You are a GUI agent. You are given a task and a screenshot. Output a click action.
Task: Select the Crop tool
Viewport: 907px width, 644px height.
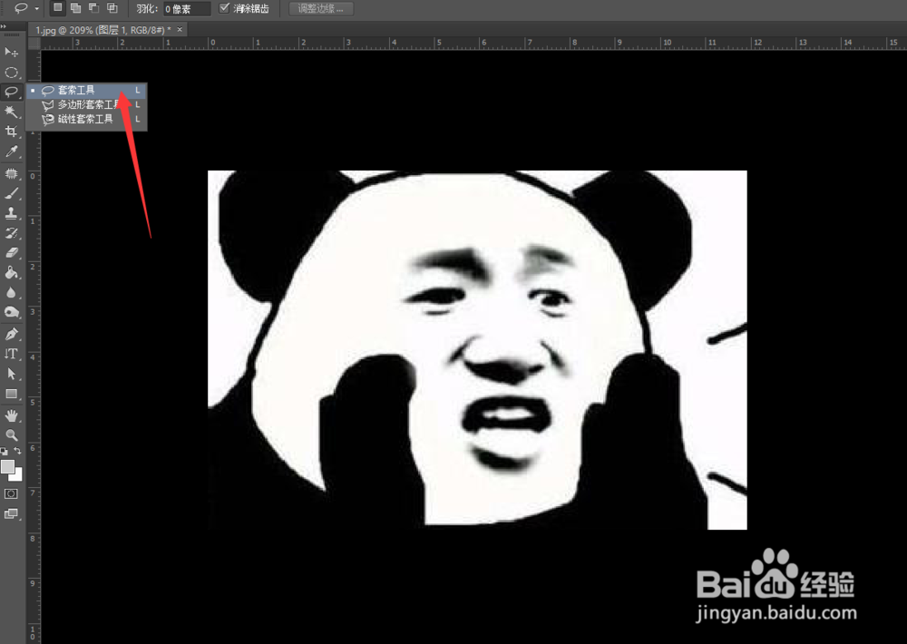click(x=11, y=132)
